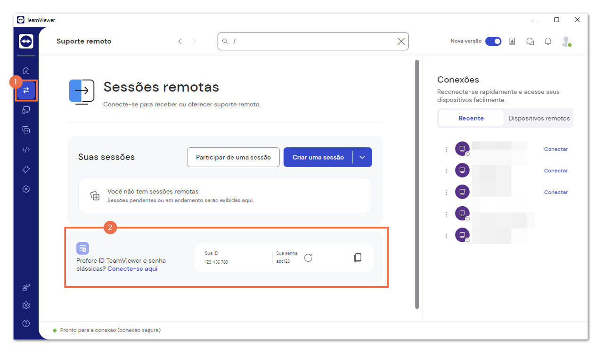The height and width of the screenshot is (355, 603).
Task: Copy credentials using the copy icon
Action: pyautogui.click(x=358, y=258)
